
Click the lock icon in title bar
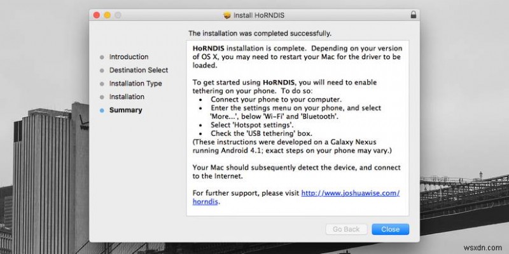(x=413, y=15)
